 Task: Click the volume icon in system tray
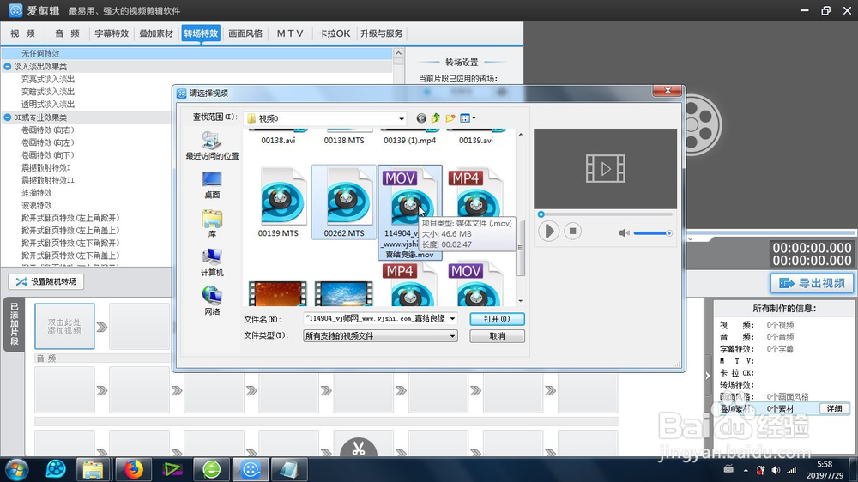point(776,470)
